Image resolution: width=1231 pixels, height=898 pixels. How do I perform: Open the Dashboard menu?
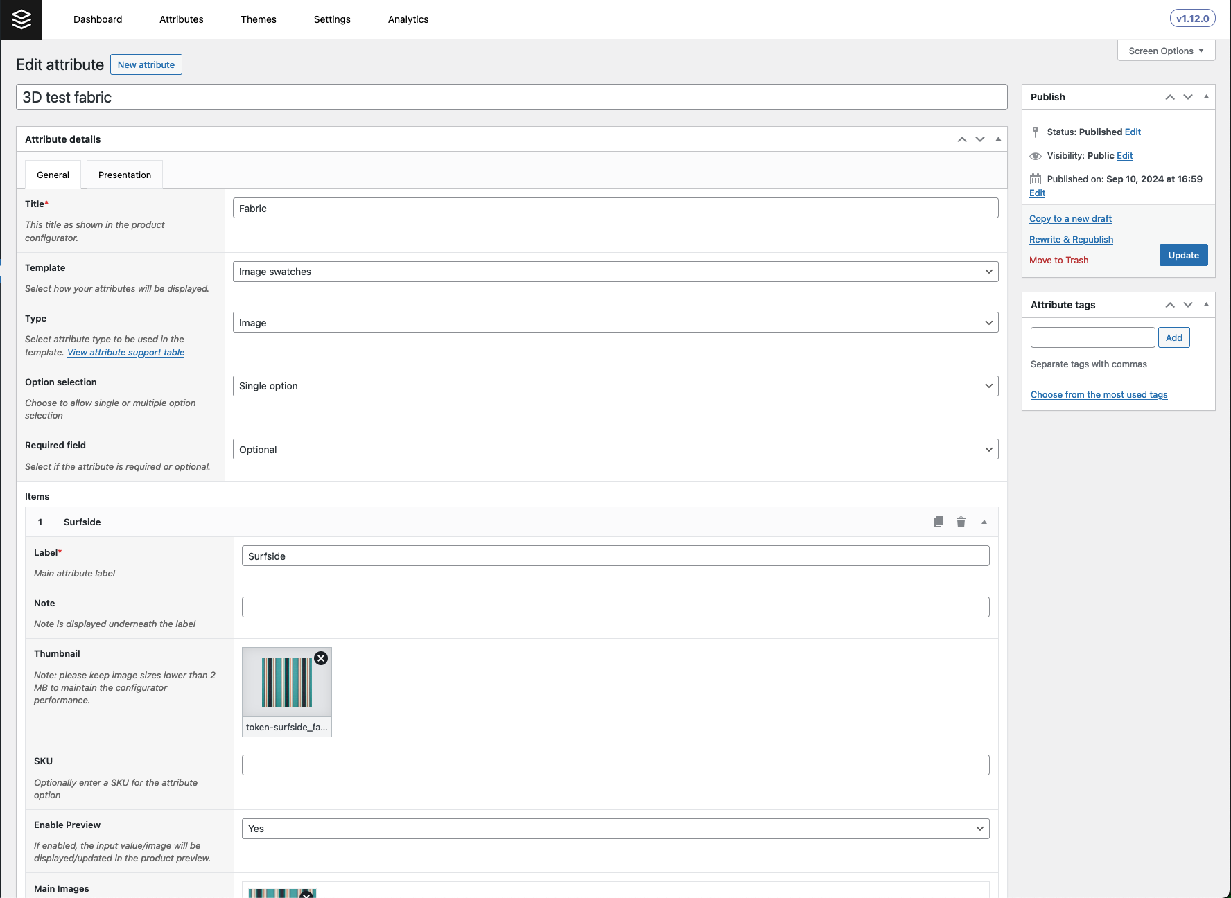pyautogui.click(x=98, y=19)
